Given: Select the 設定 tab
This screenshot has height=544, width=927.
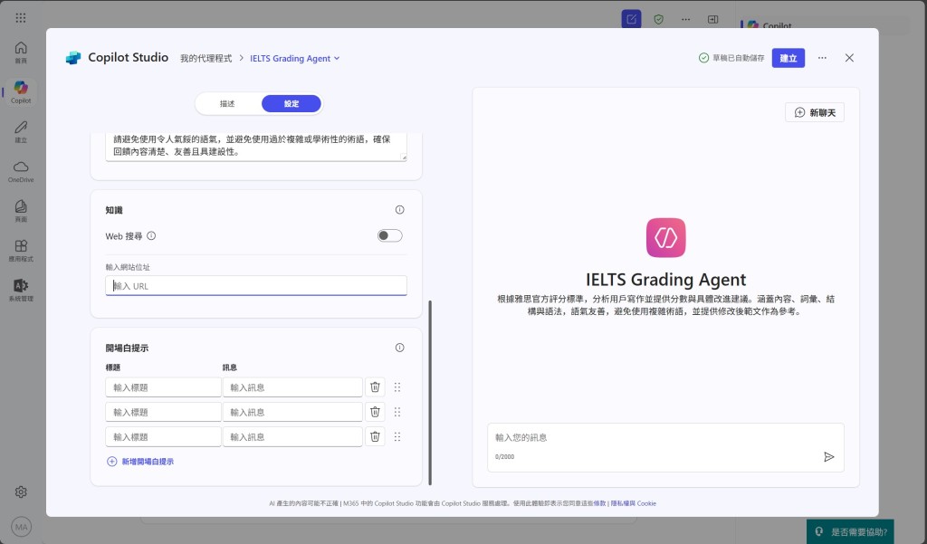Looking at the screenshot, I should (x=291, y=104).
